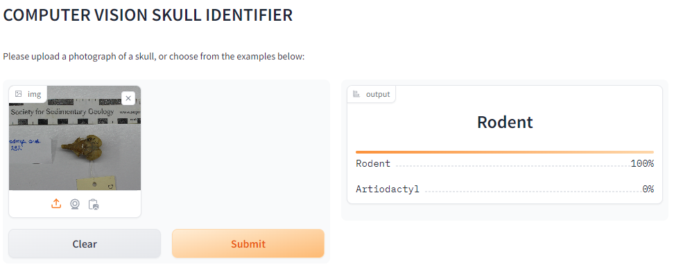Click the orange upload file icon
The width and height of the screenshot is (674, 267).
point(56,204)
